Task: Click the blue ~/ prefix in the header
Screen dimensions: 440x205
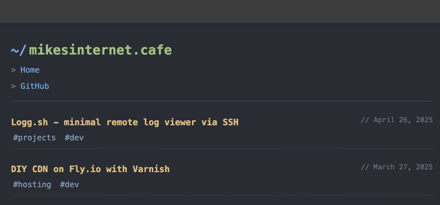Action: (19, 50)
